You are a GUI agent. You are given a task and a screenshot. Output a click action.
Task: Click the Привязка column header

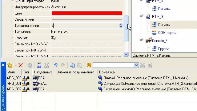[147, 72]
